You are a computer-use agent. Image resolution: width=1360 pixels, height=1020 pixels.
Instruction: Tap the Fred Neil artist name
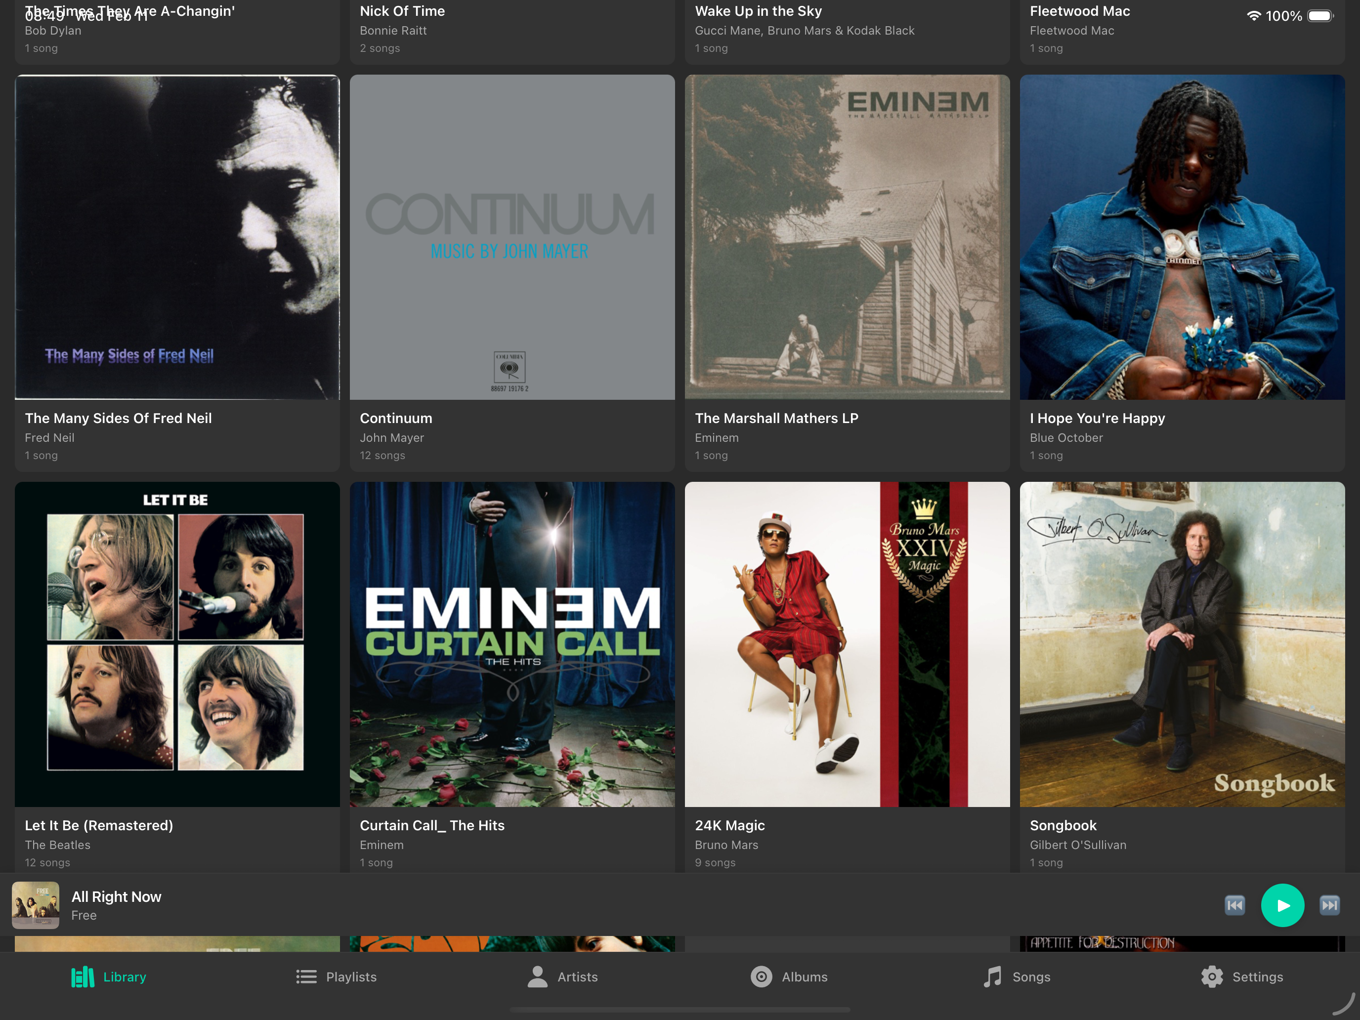click(49, 438)
